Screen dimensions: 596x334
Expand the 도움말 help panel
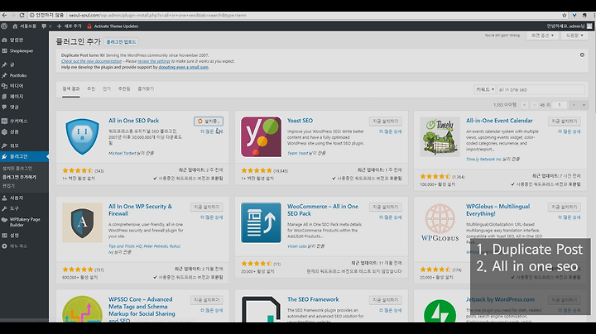coord(574,36)
